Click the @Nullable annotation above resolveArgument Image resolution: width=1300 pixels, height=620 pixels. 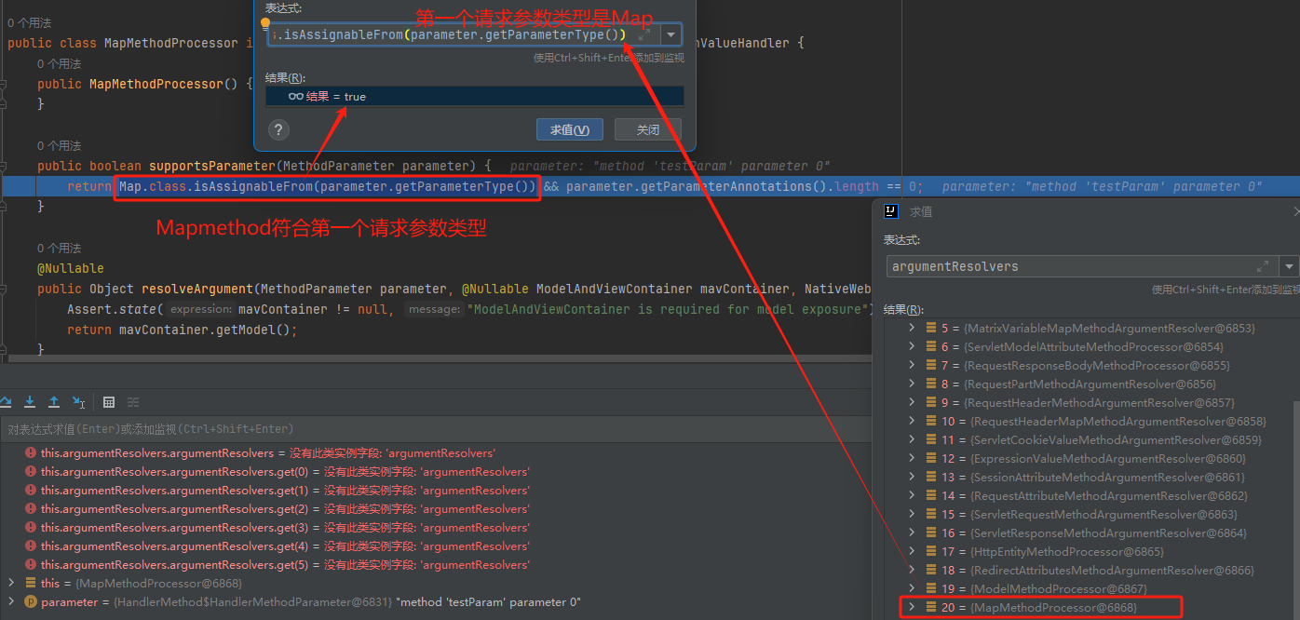coord(71,268)
